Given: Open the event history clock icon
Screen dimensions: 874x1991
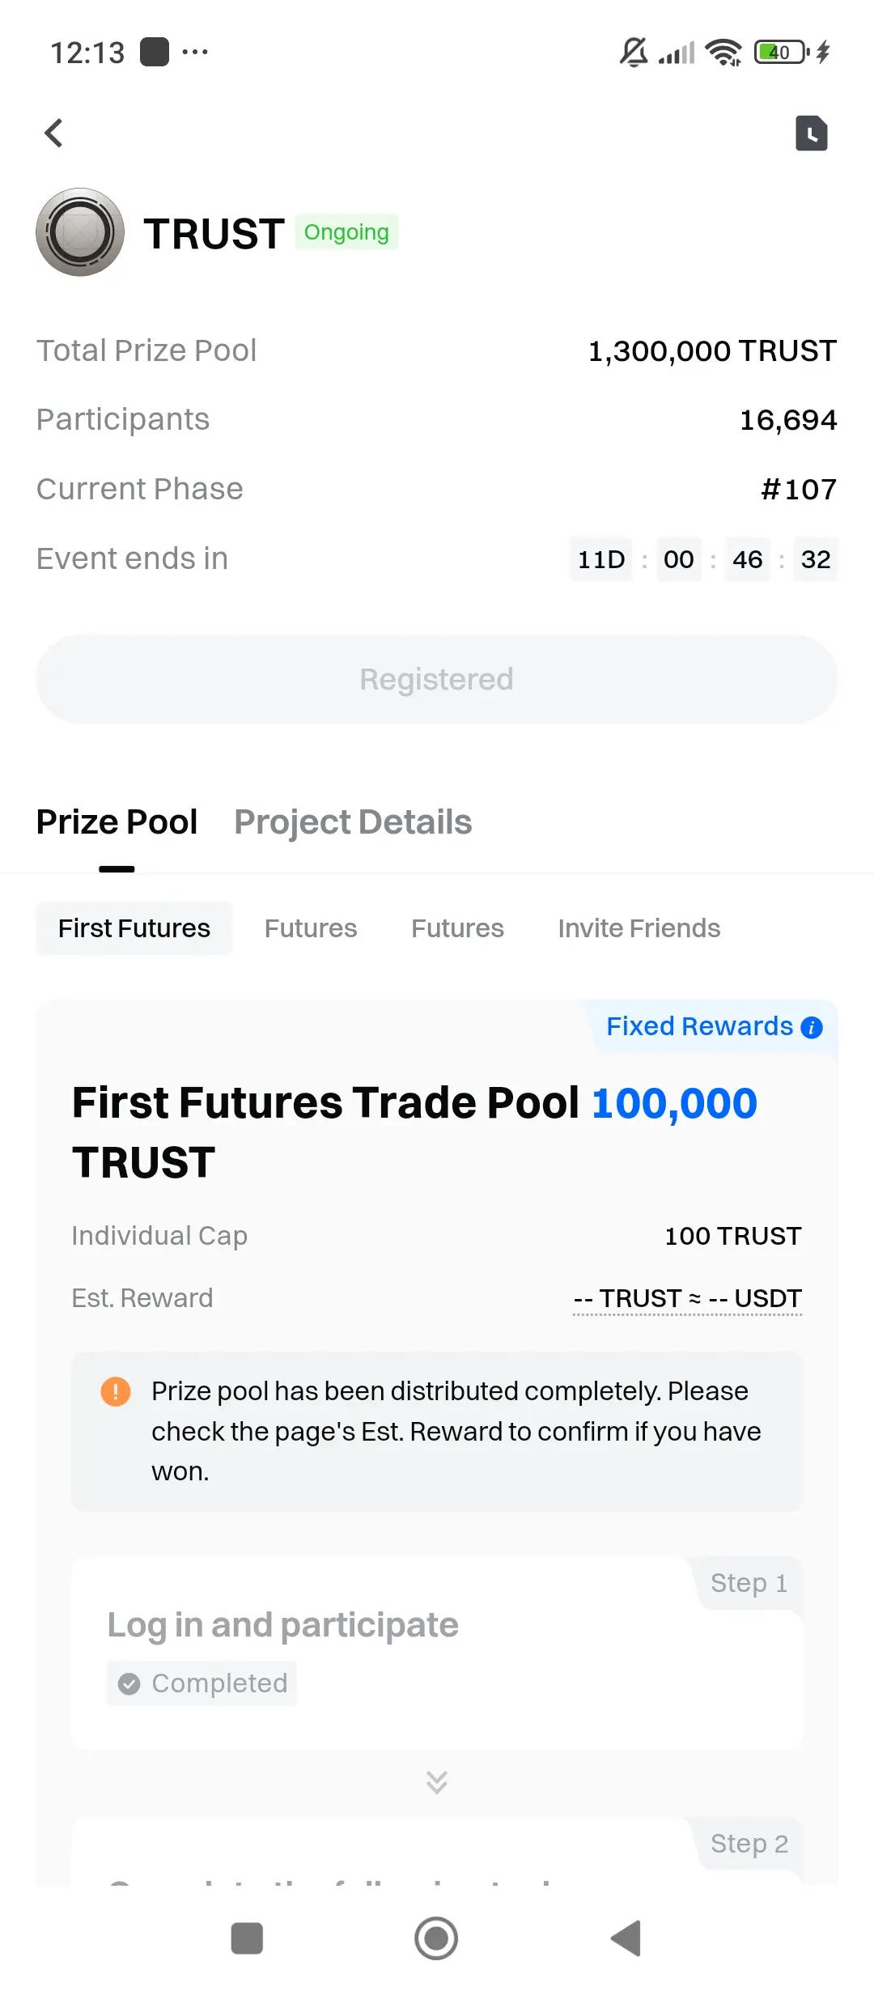Looking at the screenshot, I should [811, 134].
